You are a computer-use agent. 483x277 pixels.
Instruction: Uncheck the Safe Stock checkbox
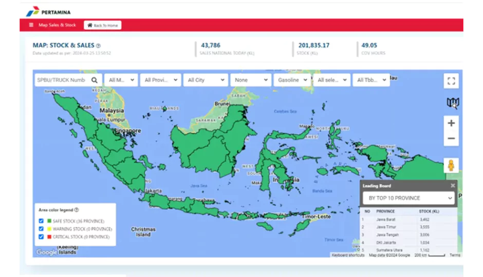(41, 221)
